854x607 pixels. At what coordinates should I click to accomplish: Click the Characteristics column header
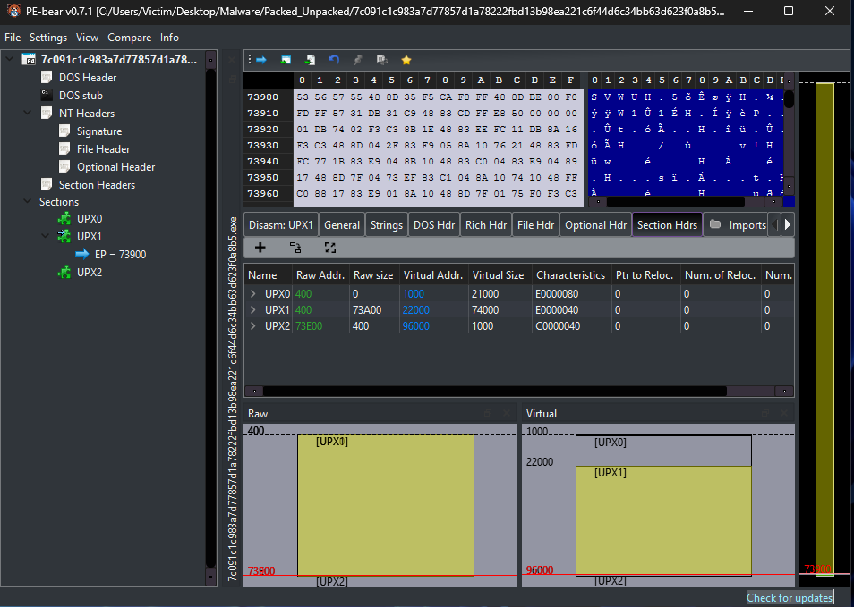[x=570, y=275]
